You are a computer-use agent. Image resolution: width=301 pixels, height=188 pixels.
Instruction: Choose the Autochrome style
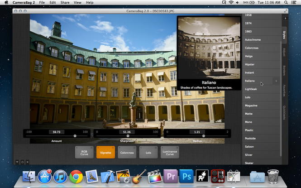pyautogui.click(x=261, y=40)
